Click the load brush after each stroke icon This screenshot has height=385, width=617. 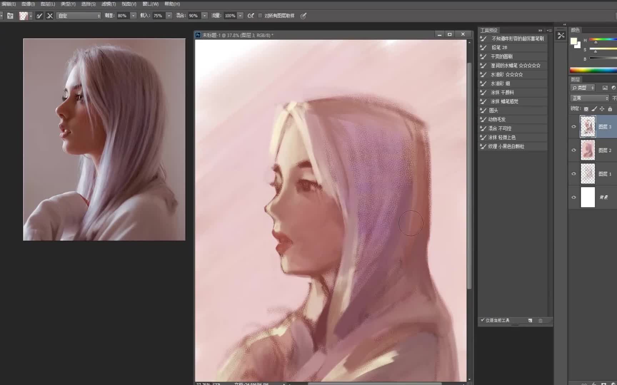[x=39, y=15]
